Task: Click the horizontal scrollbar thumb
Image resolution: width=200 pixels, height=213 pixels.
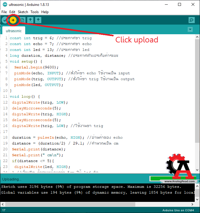Action: click(x=70, y=204)
